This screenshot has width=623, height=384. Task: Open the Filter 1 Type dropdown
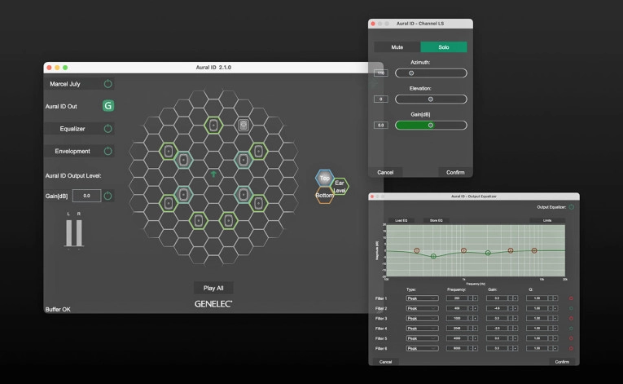(x=423, y=298)
